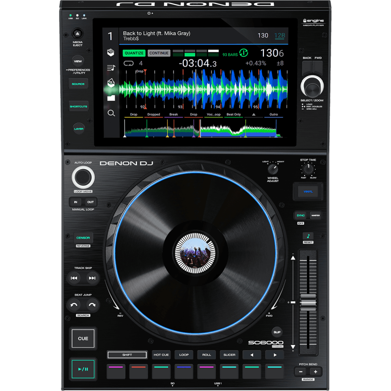Tap the first colored performance pad

point(116,370)
